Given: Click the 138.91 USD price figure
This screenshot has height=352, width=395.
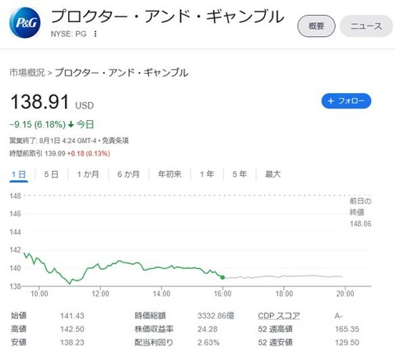Looking at the screenshot, I should [x=52, y=102].
